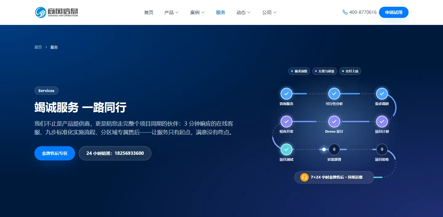The width and height of the screenshot is (443, 217).
Task: Click the 项目计划 checkmark circle
Action: coord(382,122)
